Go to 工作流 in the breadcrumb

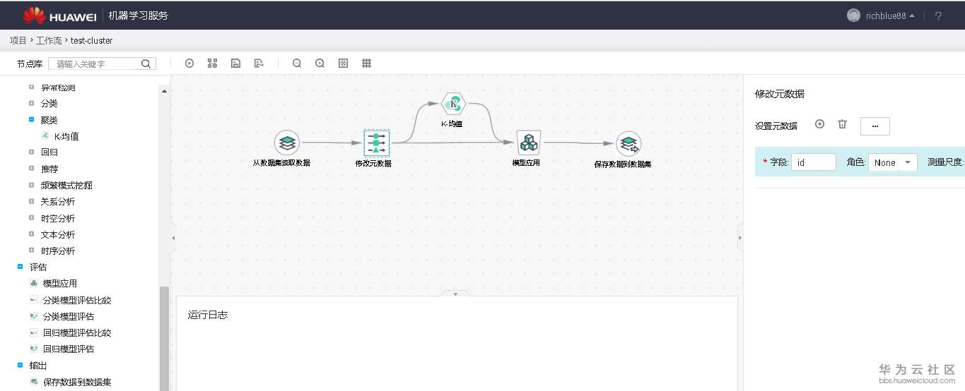[49, 41]
